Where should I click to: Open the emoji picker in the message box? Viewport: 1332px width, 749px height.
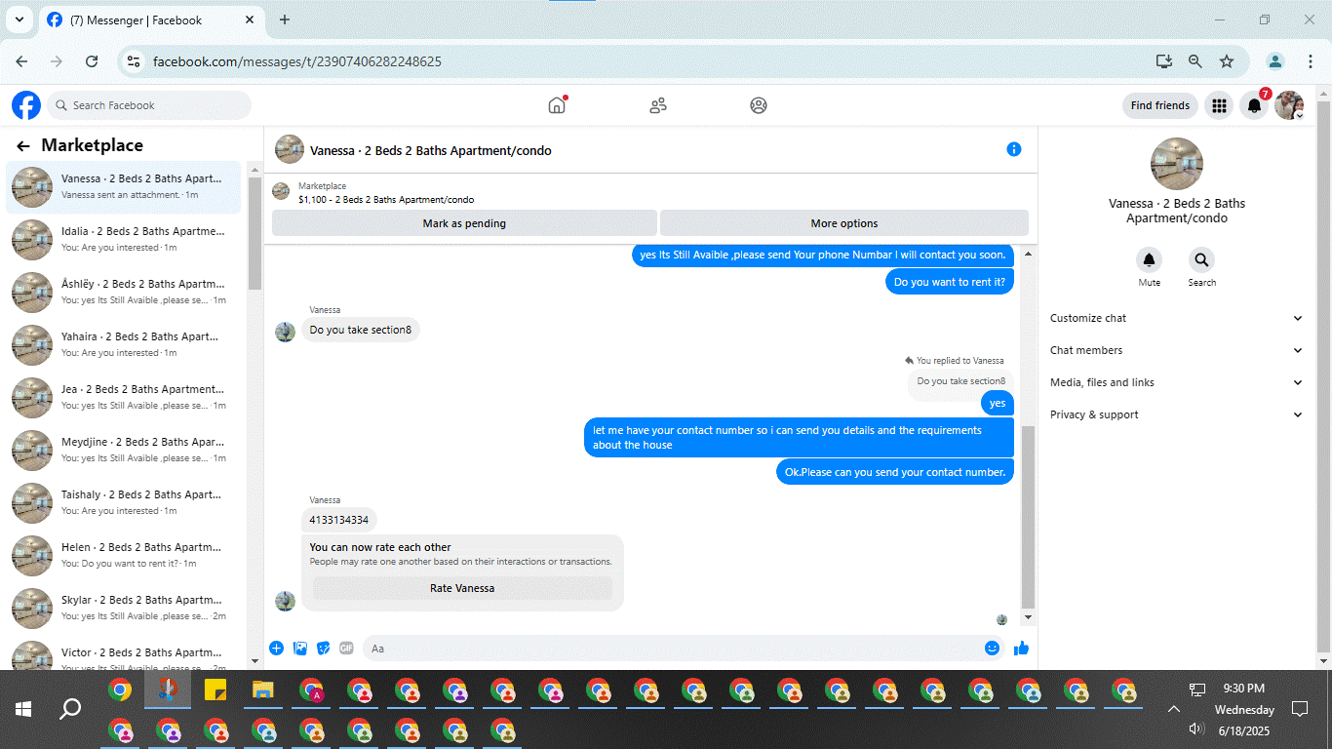click(992, 648)
